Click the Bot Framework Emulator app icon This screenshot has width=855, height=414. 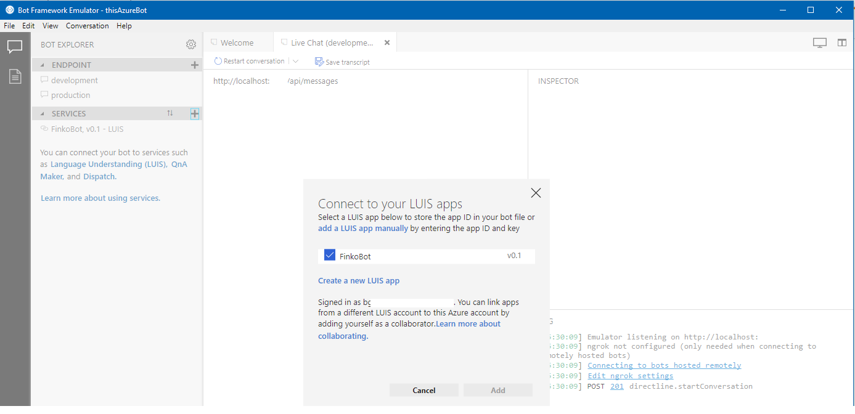[x=9, y=9]
